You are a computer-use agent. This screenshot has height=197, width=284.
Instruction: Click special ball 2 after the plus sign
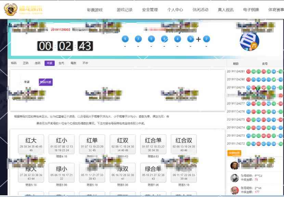coord(206,39)
